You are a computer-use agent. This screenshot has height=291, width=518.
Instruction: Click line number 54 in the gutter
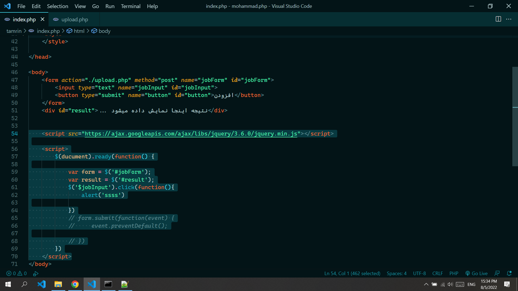tap(15, 134)
